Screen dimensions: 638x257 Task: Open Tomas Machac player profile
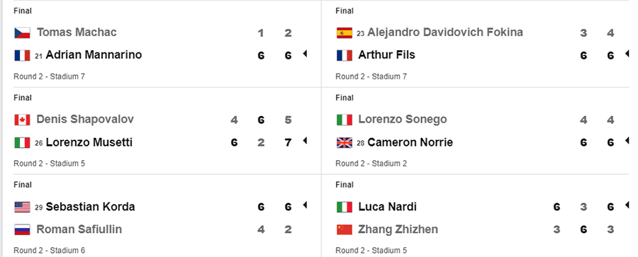[x=77, y=33]
